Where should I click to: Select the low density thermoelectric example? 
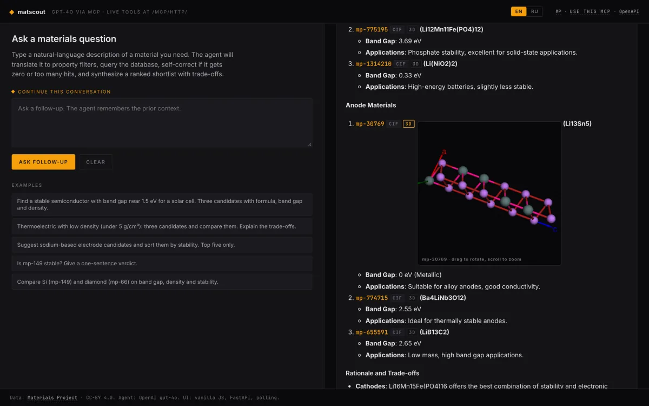162,226
